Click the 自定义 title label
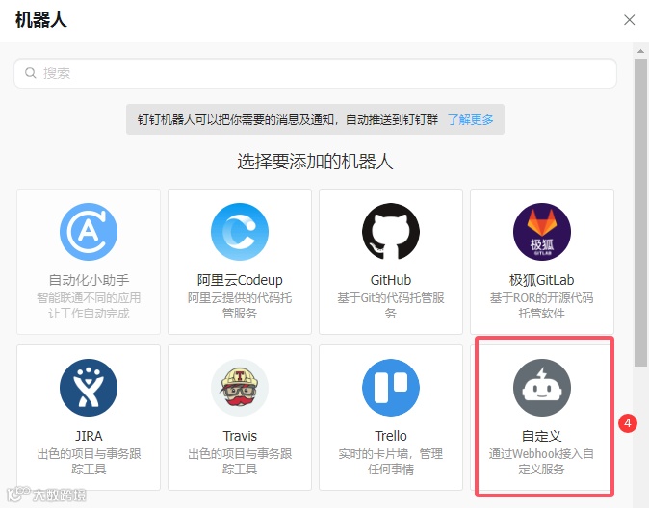 click(x=542, y=436)
